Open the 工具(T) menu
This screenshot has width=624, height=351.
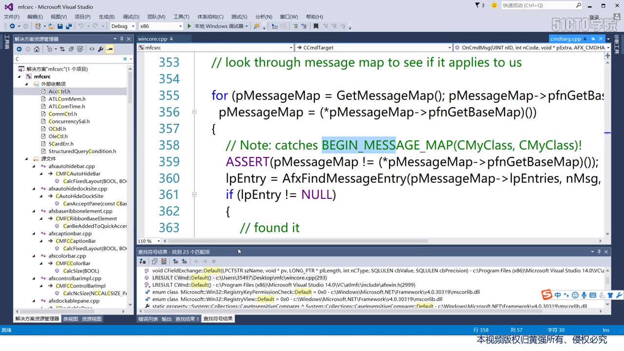[x=181, y=17]
